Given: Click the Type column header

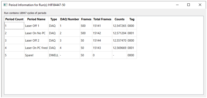Looking at the screenshot, I should pos(54,19).
